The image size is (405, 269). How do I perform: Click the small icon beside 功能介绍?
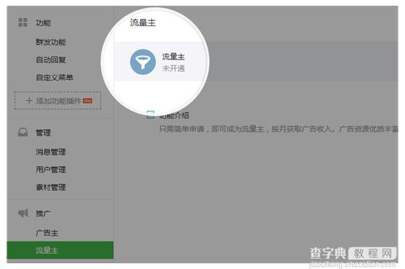(150, 115)
